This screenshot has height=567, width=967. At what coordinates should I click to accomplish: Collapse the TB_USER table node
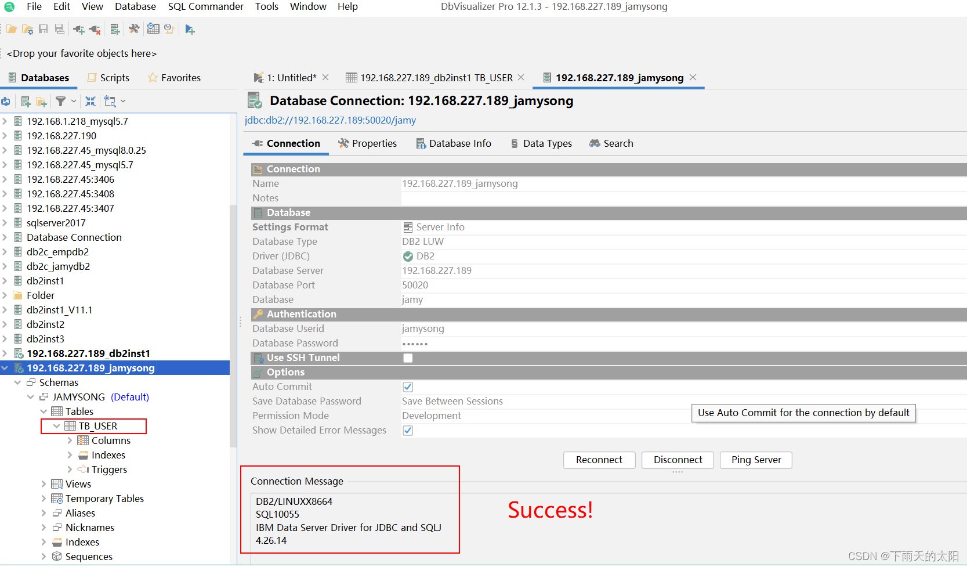tap(56, 426)
